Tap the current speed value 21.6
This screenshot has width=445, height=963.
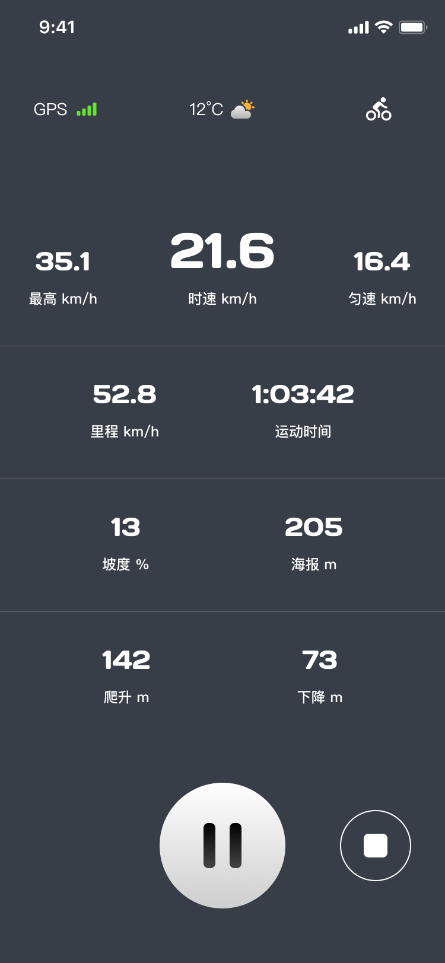223,251
